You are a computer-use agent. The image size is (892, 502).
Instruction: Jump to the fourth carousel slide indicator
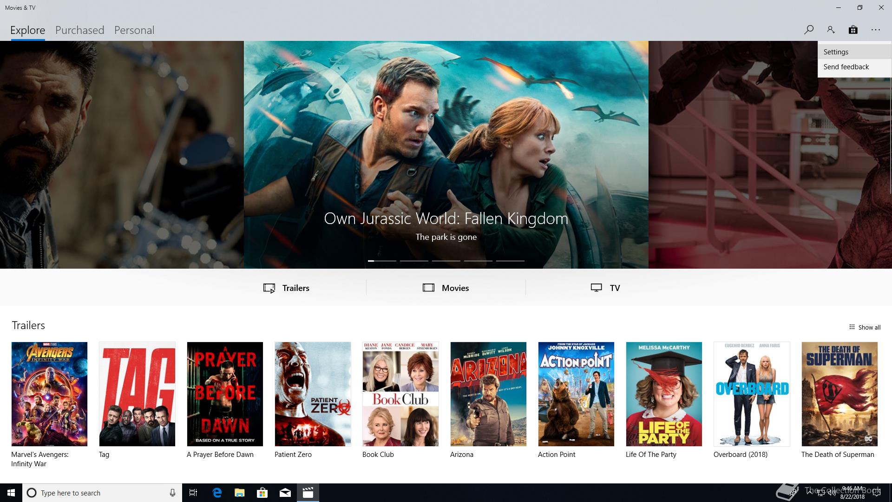tap(478, 261)
